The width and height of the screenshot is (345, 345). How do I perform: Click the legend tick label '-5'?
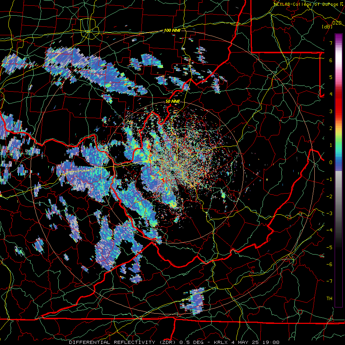click(x=329, y=248)
